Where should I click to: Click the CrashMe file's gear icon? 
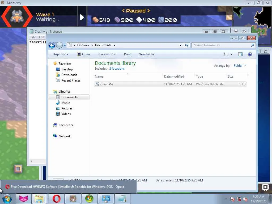pyautogui.click(x=97, y=84)
